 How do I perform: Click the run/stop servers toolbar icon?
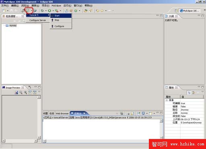(28, 11)
